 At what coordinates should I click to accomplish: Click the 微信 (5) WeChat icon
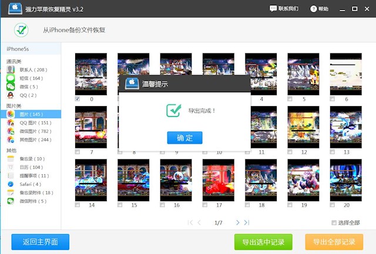[x=11, y=86]
